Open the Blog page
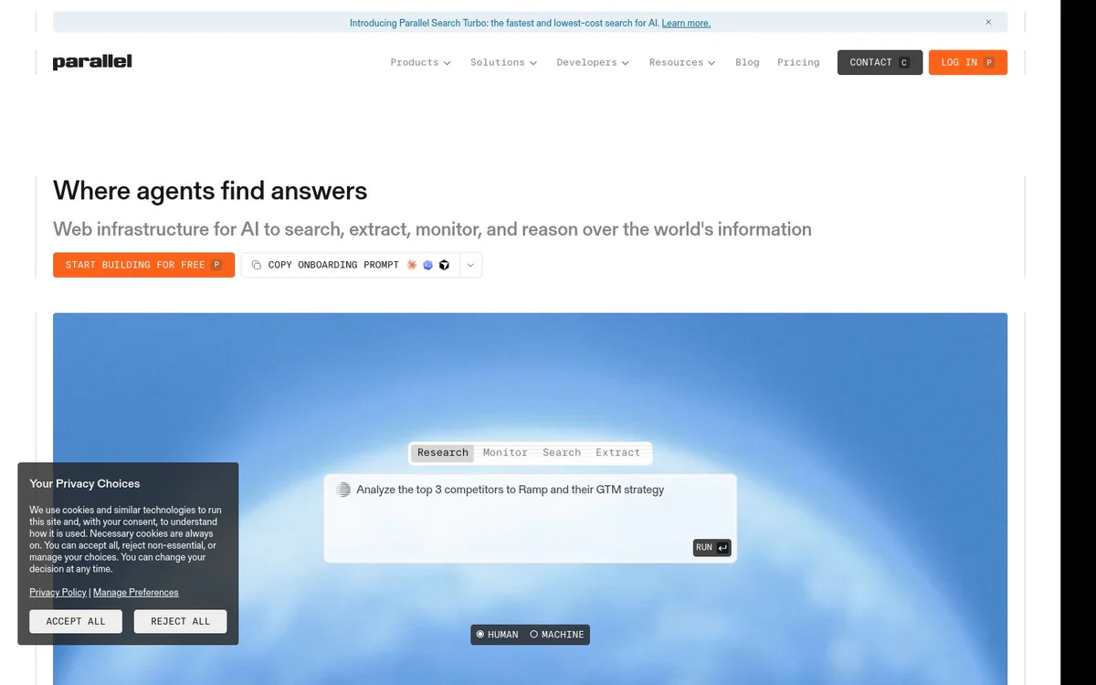Viewport: 1096px width, 685px height. 747,62
